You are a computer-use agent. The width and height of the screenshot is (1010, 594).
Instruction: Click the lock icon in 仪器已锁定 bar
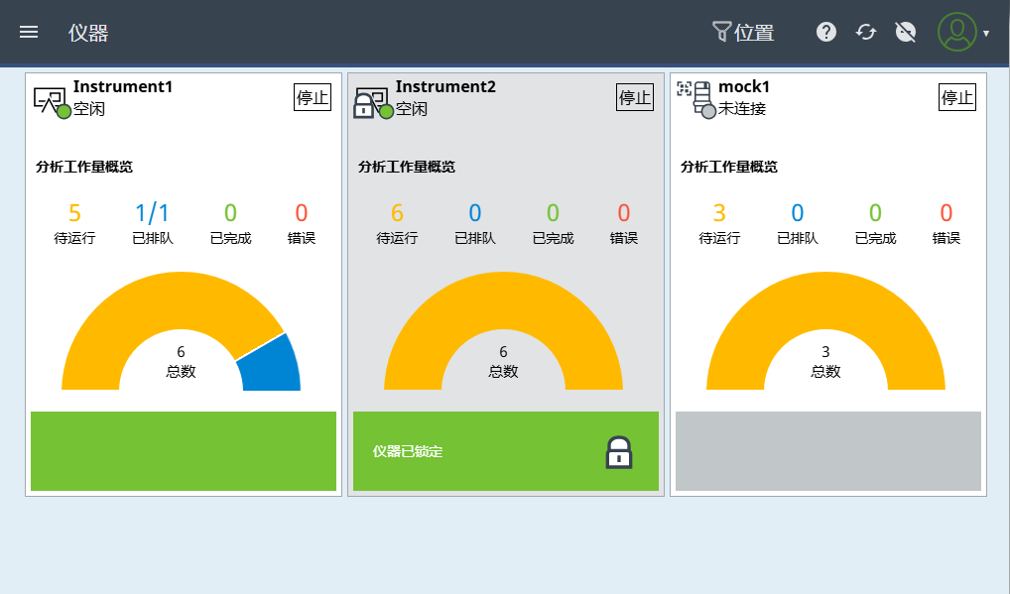(619, 452)
